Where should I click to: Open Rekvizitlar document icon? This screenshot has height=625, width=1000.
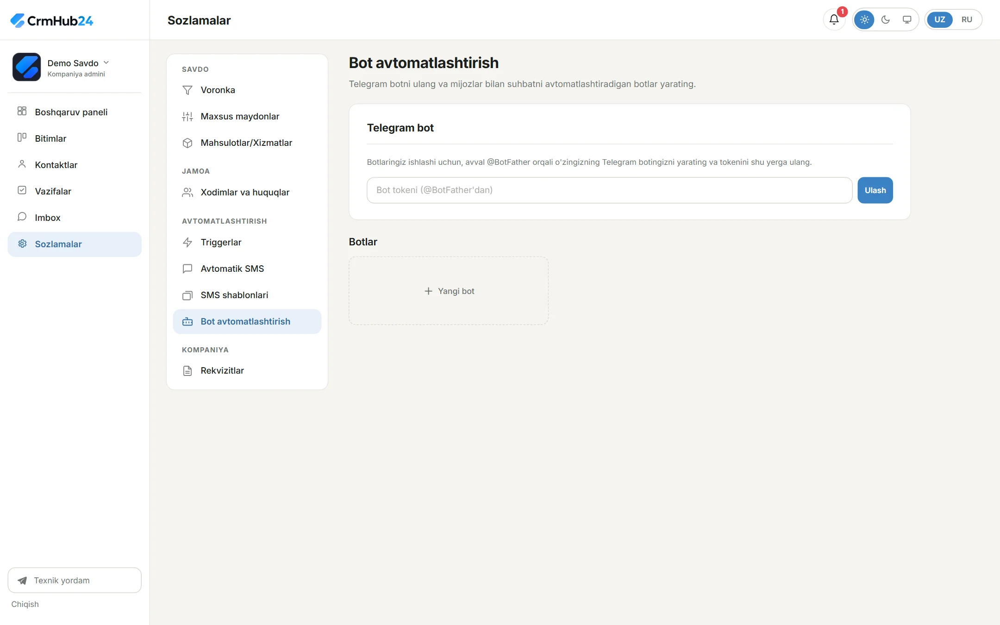coord(187,371)
